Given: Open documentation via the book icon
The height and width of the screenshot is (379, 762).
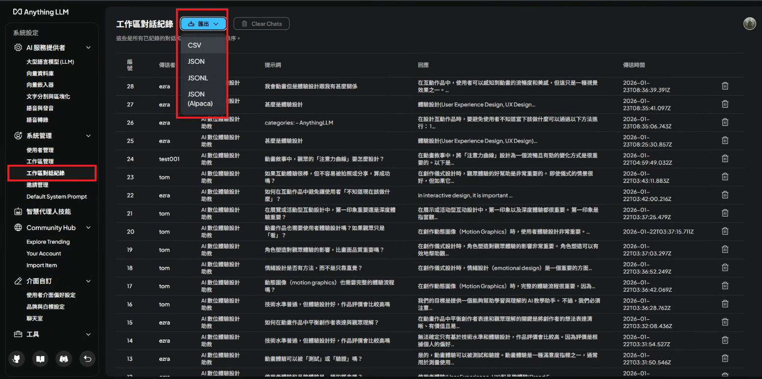Looking at the screenshot, I should coord(40,359).
